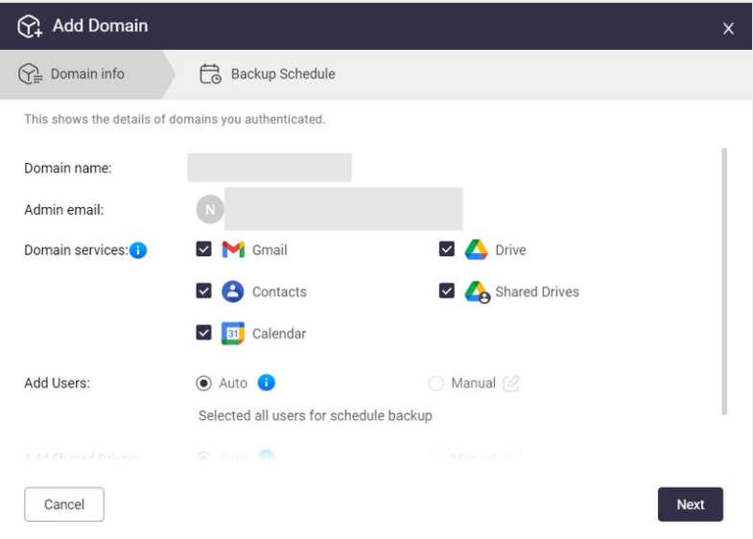Image resolution: width=753 pixels, height=539 pixels.
Task: Open the Domain info step tab
Action: click(73, 74)
